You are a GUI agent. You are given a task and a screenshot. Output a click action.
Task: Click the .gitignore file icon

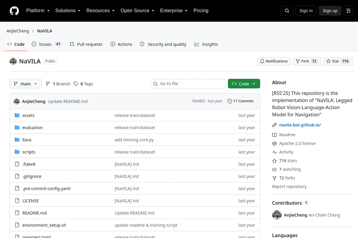pyautogui.click(x=17, y=176)
